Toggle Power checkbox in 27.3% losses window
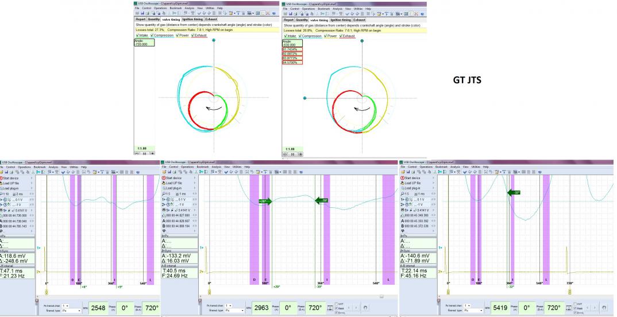The height and width of the screenshot is (317, 617). pos(178,36)
